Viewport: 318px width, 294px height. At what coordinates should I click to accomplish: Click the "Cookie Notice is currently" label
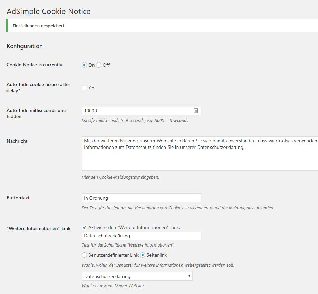click(x=34, y=65)
